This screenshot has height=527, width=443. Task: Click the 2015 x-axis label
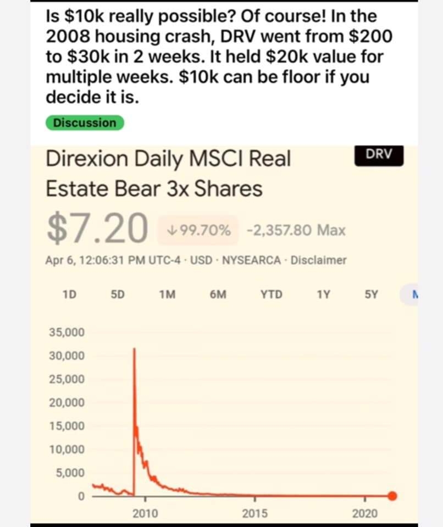pyautogui.click(x=255, y=513)
